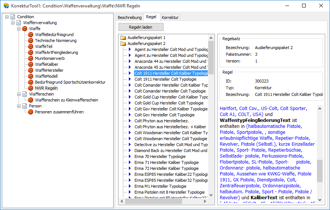The height and width of the screenshot is (210, 330).
Task: Click the target icon next to Personen zusammenführen
Action: [31, 112]
